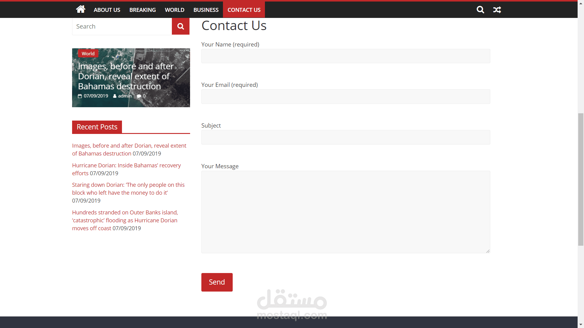Go to the Breaking menu item
Image resolution: width=584 pixels, height=328 pixels.
[142, 10]
